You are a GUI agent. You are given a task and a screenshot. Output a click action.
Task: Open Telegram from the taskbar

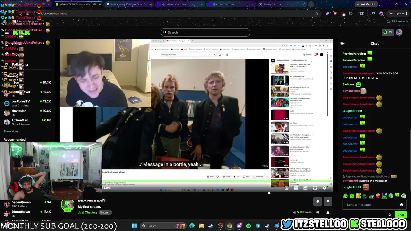tap(258, 226)
